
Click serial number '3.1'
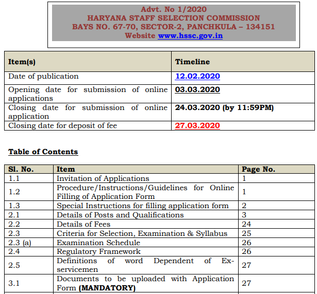[x=14, y=283]
